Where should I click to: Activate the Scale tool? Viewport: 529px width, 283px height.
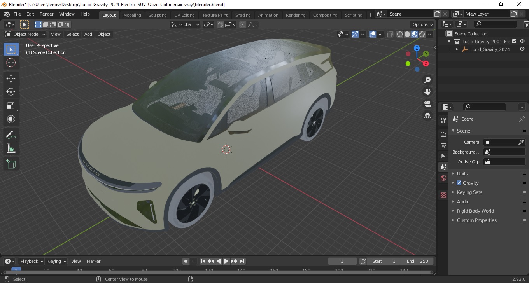[x=11, y=105]
